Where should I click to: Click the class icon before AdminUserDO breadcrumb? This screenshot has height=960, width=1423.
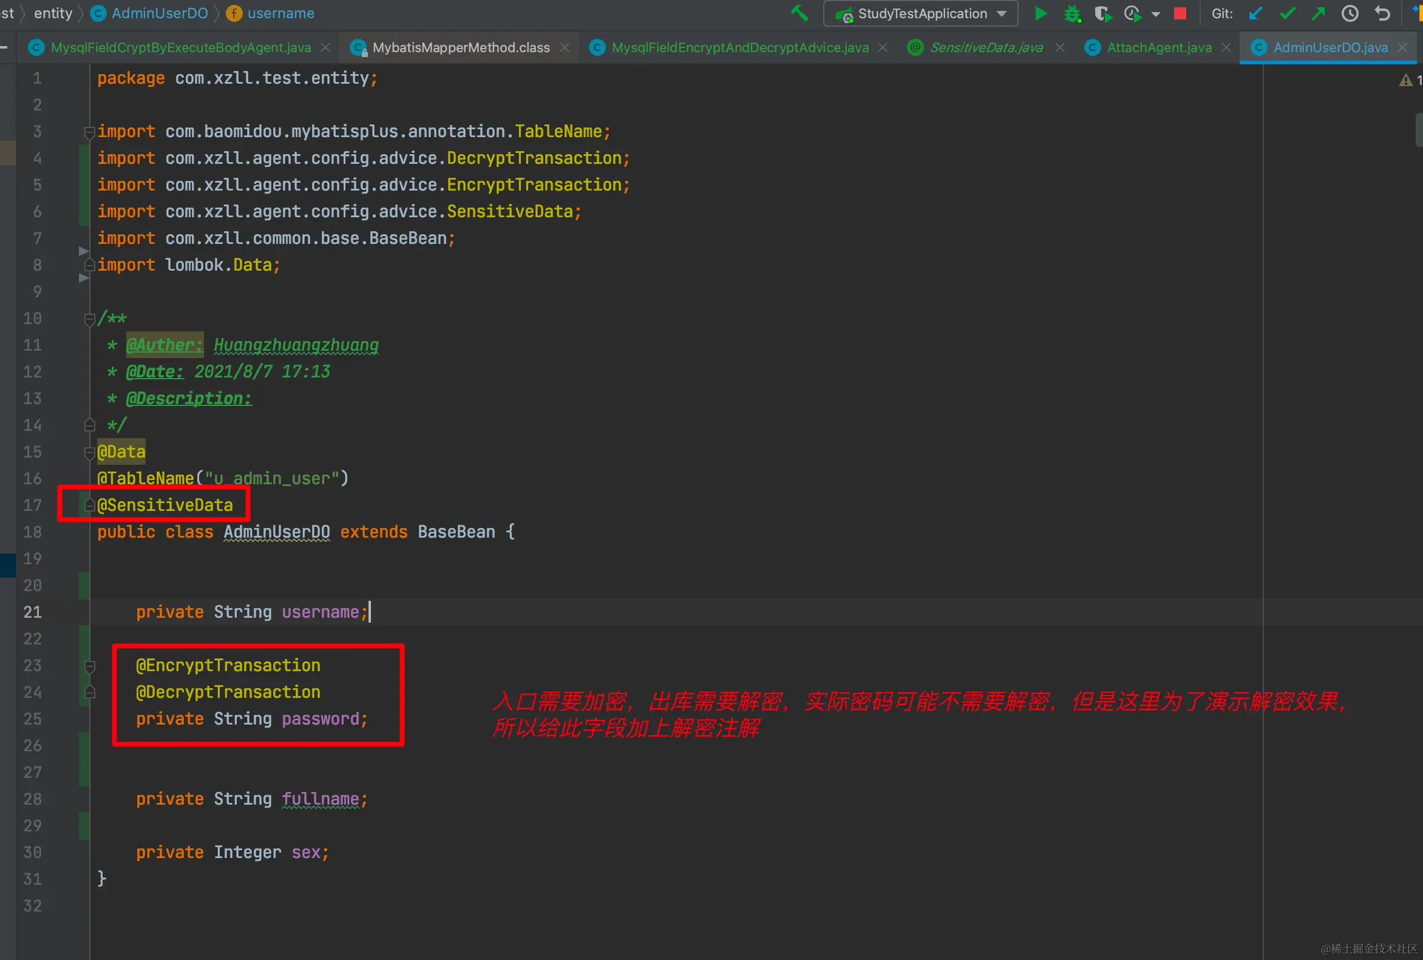coord(98,13)
